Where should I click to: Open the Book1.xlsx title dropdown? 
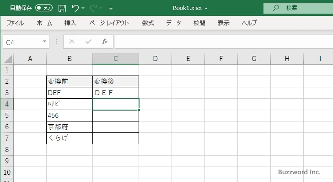(x=206, y=9)
